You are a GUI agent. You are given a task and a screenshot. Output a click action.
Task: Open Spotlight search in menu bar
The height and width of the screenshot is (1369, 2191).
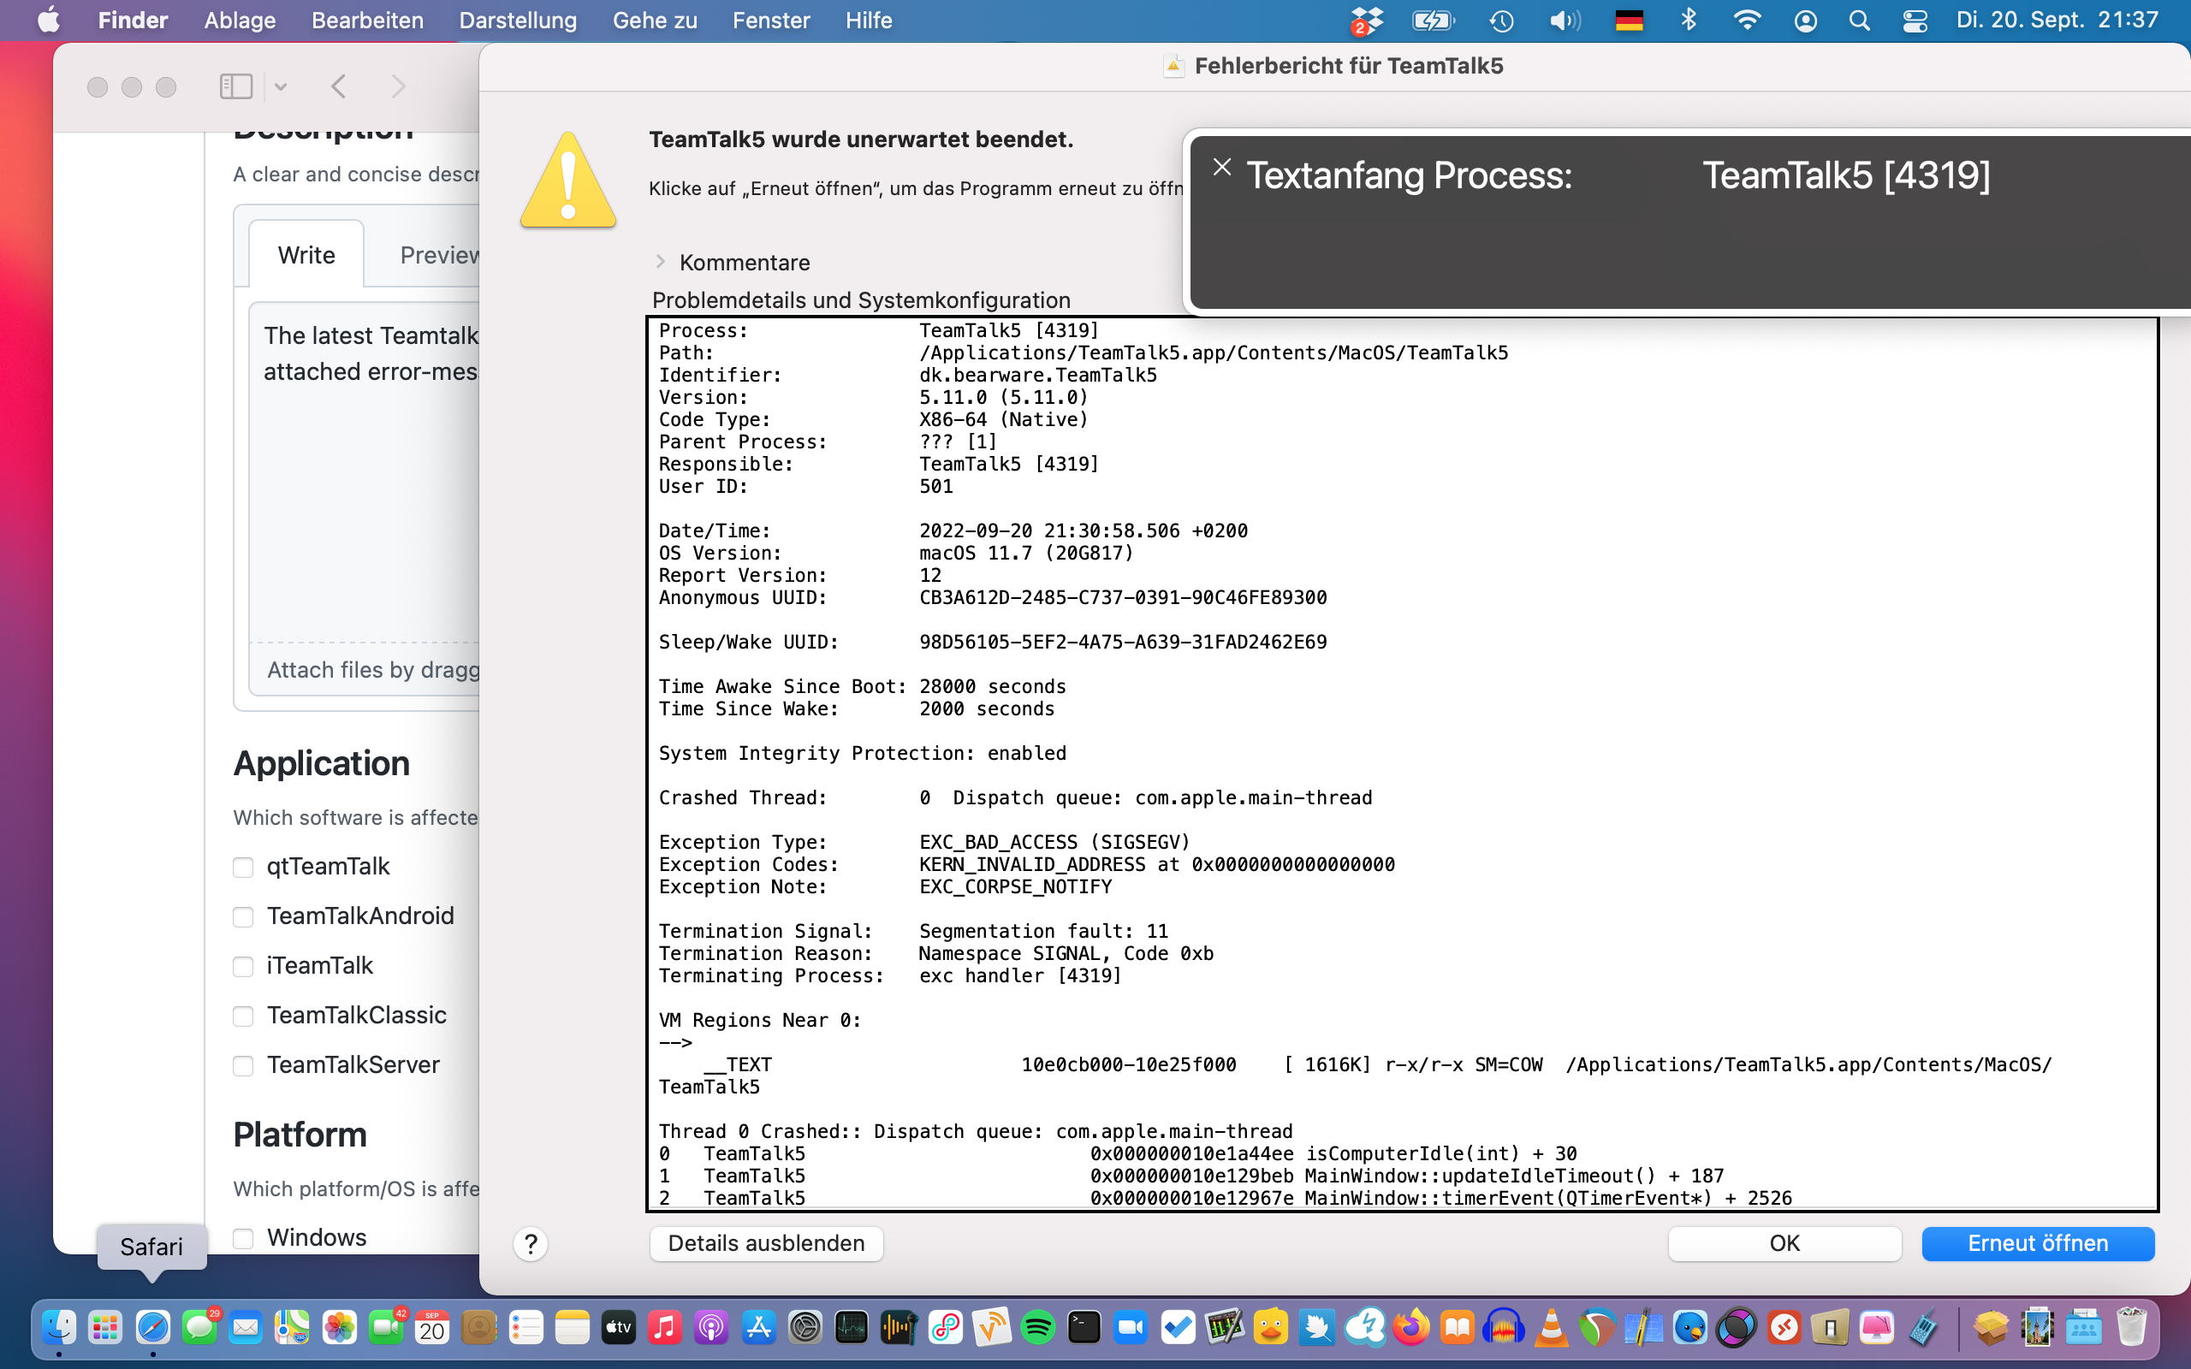pos(1860,20)
